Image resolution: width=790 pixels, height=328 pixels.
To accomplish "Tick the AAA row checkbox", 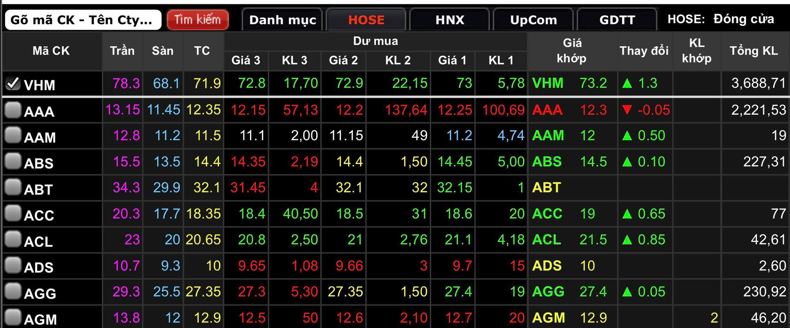I will (13, 110).
